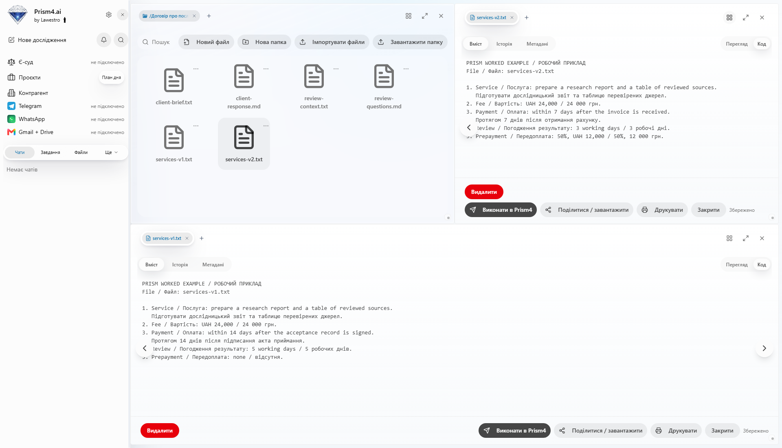Open the review-questions.md file icon
This screenshot has width=782, height=448.
coord(384,76)
